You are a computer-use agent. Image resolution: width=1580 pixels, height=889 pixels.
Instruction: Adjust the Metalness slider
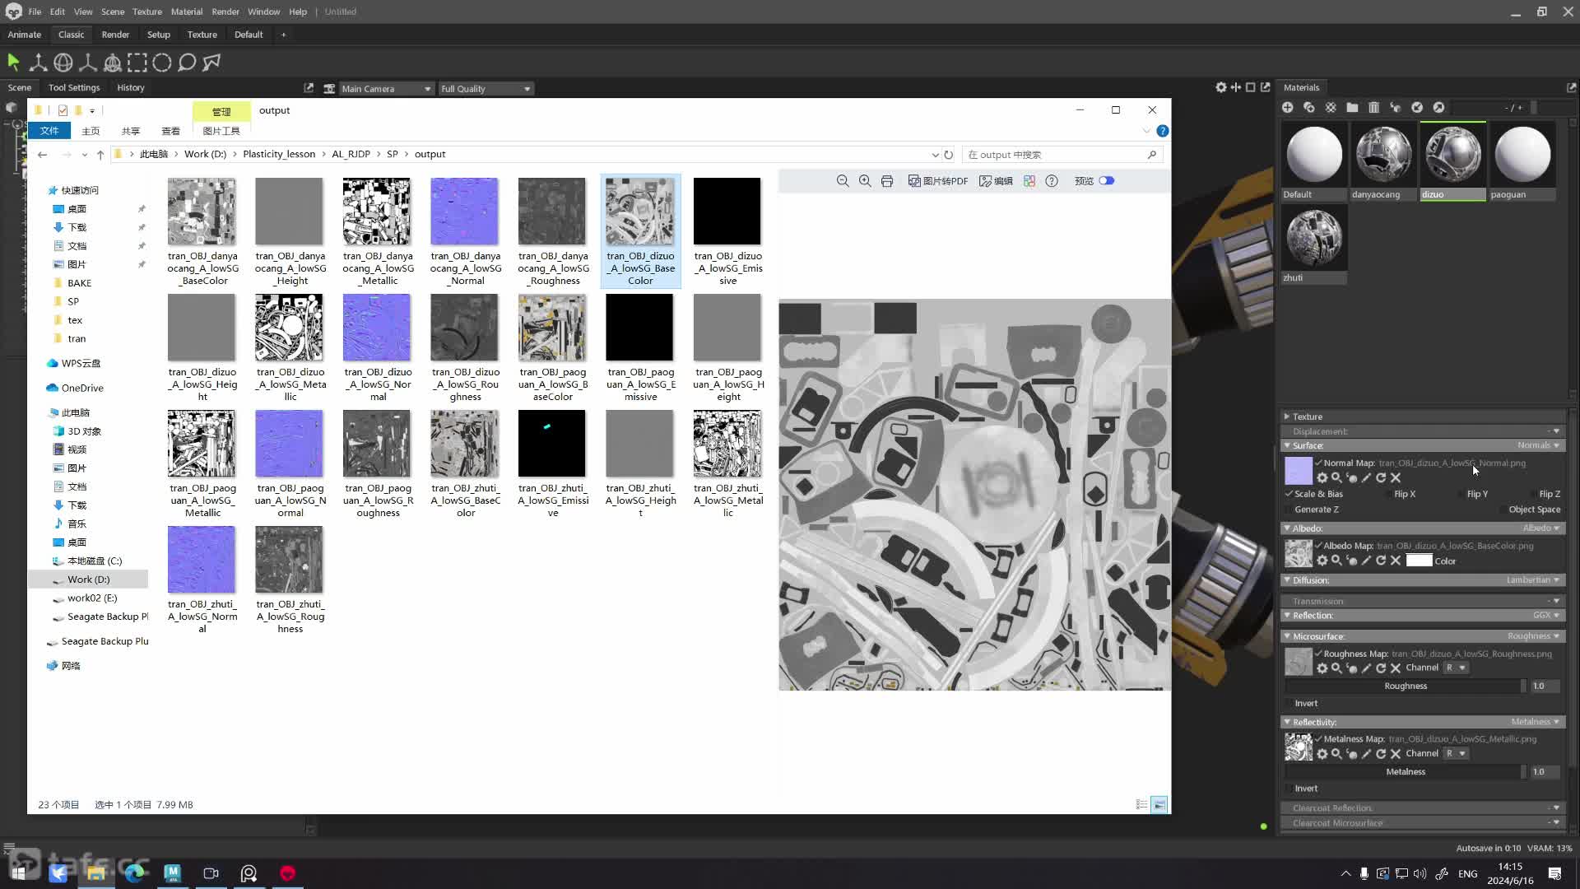pos(1406,772)
